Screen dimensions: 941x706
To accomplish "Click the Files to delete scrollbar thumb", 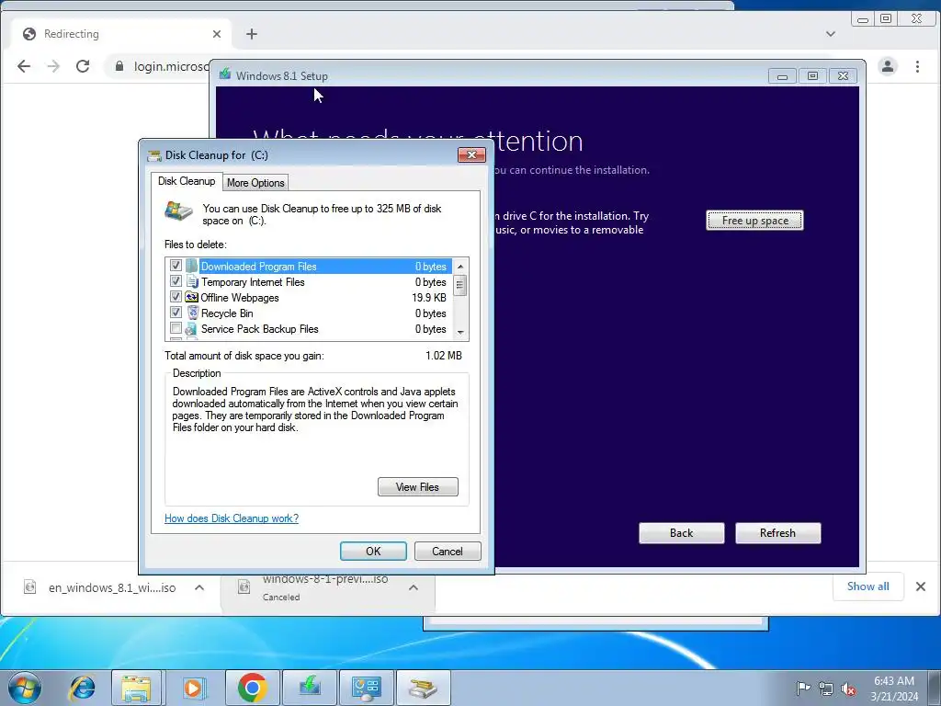I will (x=459, y=285).
